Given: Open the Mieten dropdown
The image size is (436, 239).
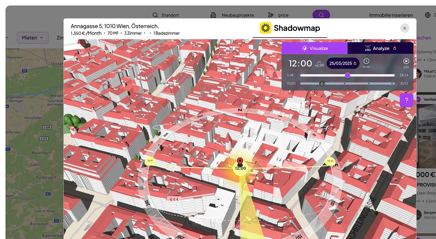Looking at the screenshot, I should pos(33,38).
